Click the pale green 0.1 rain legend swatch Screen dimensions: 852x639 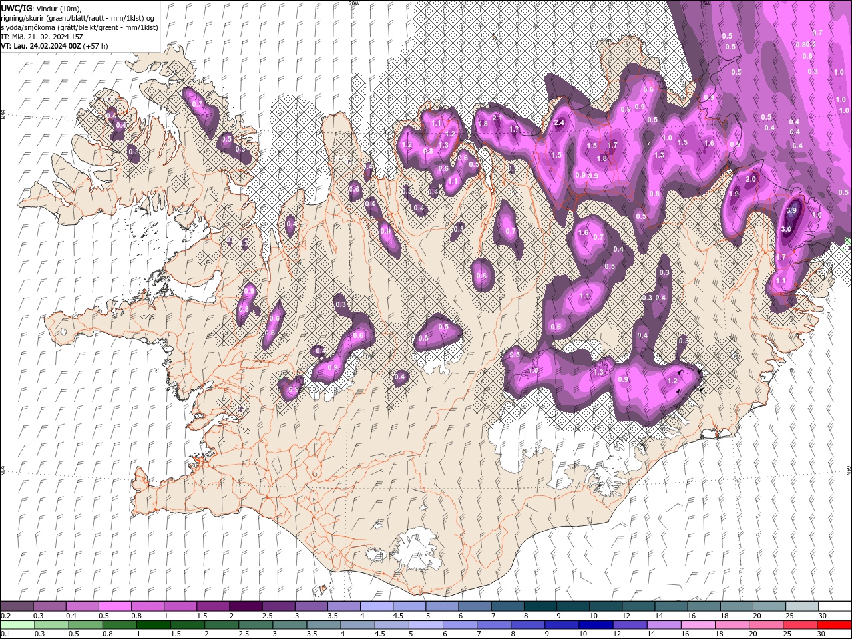tap(17, 625)
